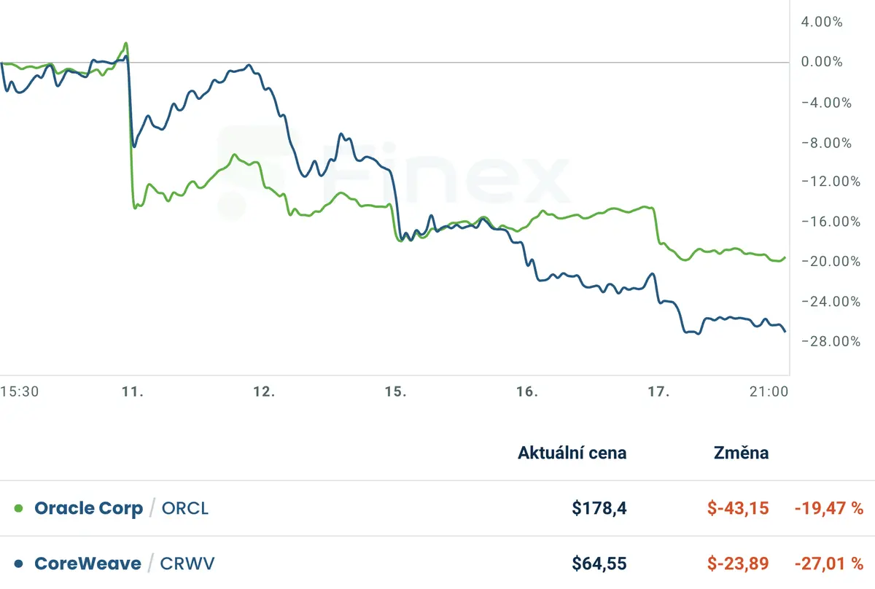
Task: Click Oracle's $178,4 current price
Action: tap(599, 508)
